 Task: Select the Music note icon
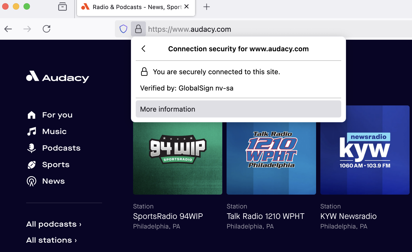click(x=32, y=131)
